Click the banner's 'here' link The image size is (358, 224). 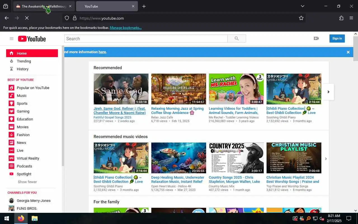pyautogui.click(x=102, y=52)
